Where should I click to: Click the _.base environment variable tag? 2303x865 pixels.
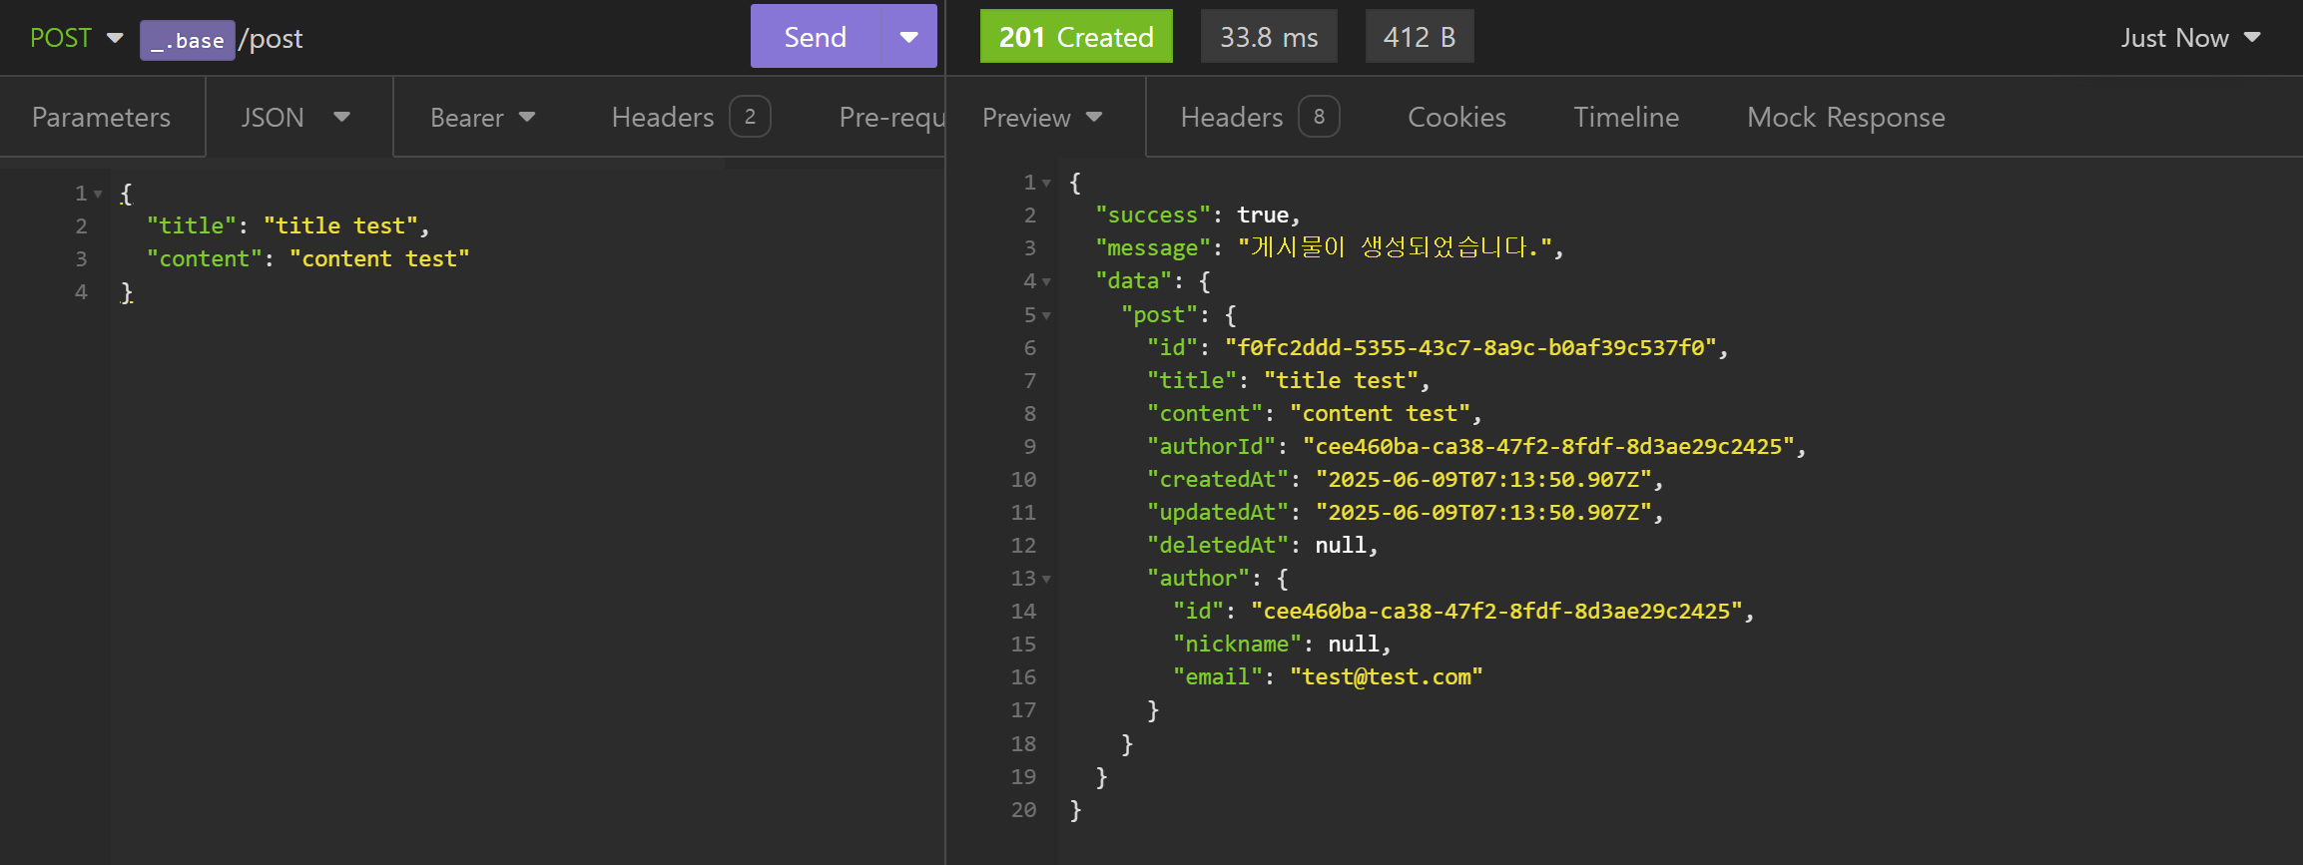(x=188, y=40)
